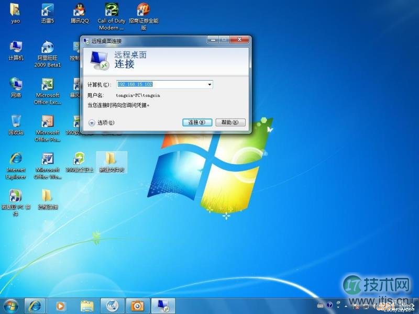419x314 pixels.
Task: Click the 连接 button
Action: 197,122
